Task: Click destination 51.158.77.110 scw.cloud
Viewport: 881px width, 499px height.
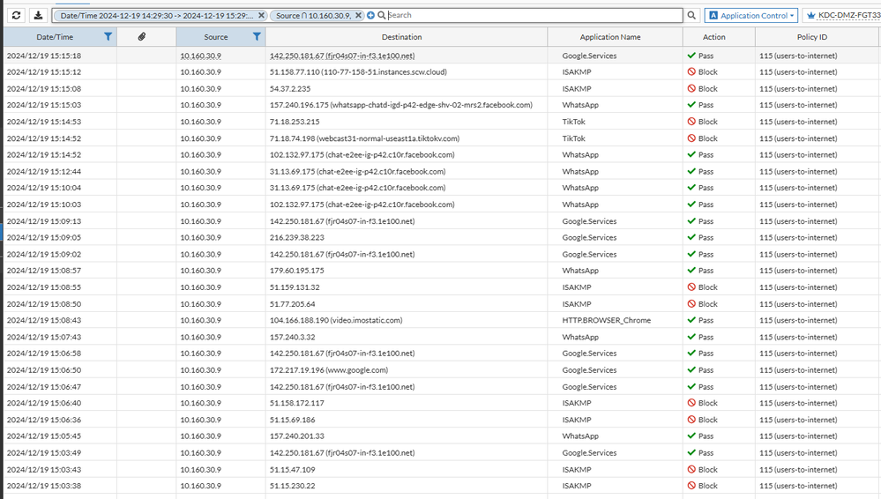Action: pos(358,72)
